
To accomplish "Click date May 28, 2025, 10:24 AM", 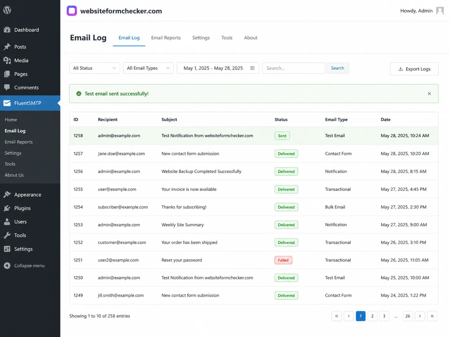I will [x=405, y=136].
